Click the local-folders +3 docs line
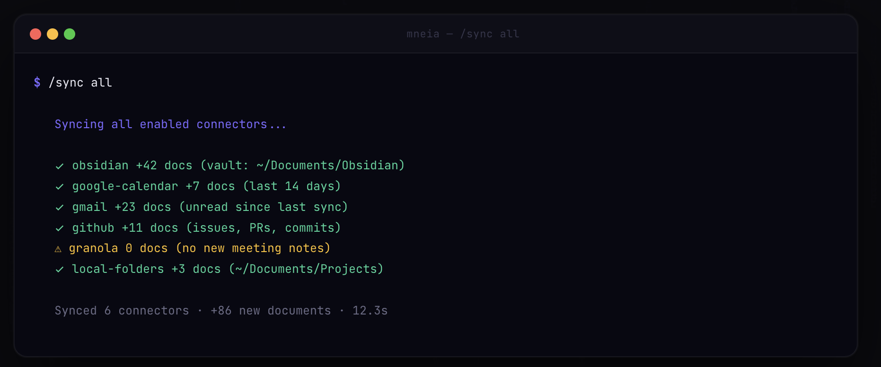Image resolution: width=881 pixels, height=367 pixels. [x=228, y=269]
